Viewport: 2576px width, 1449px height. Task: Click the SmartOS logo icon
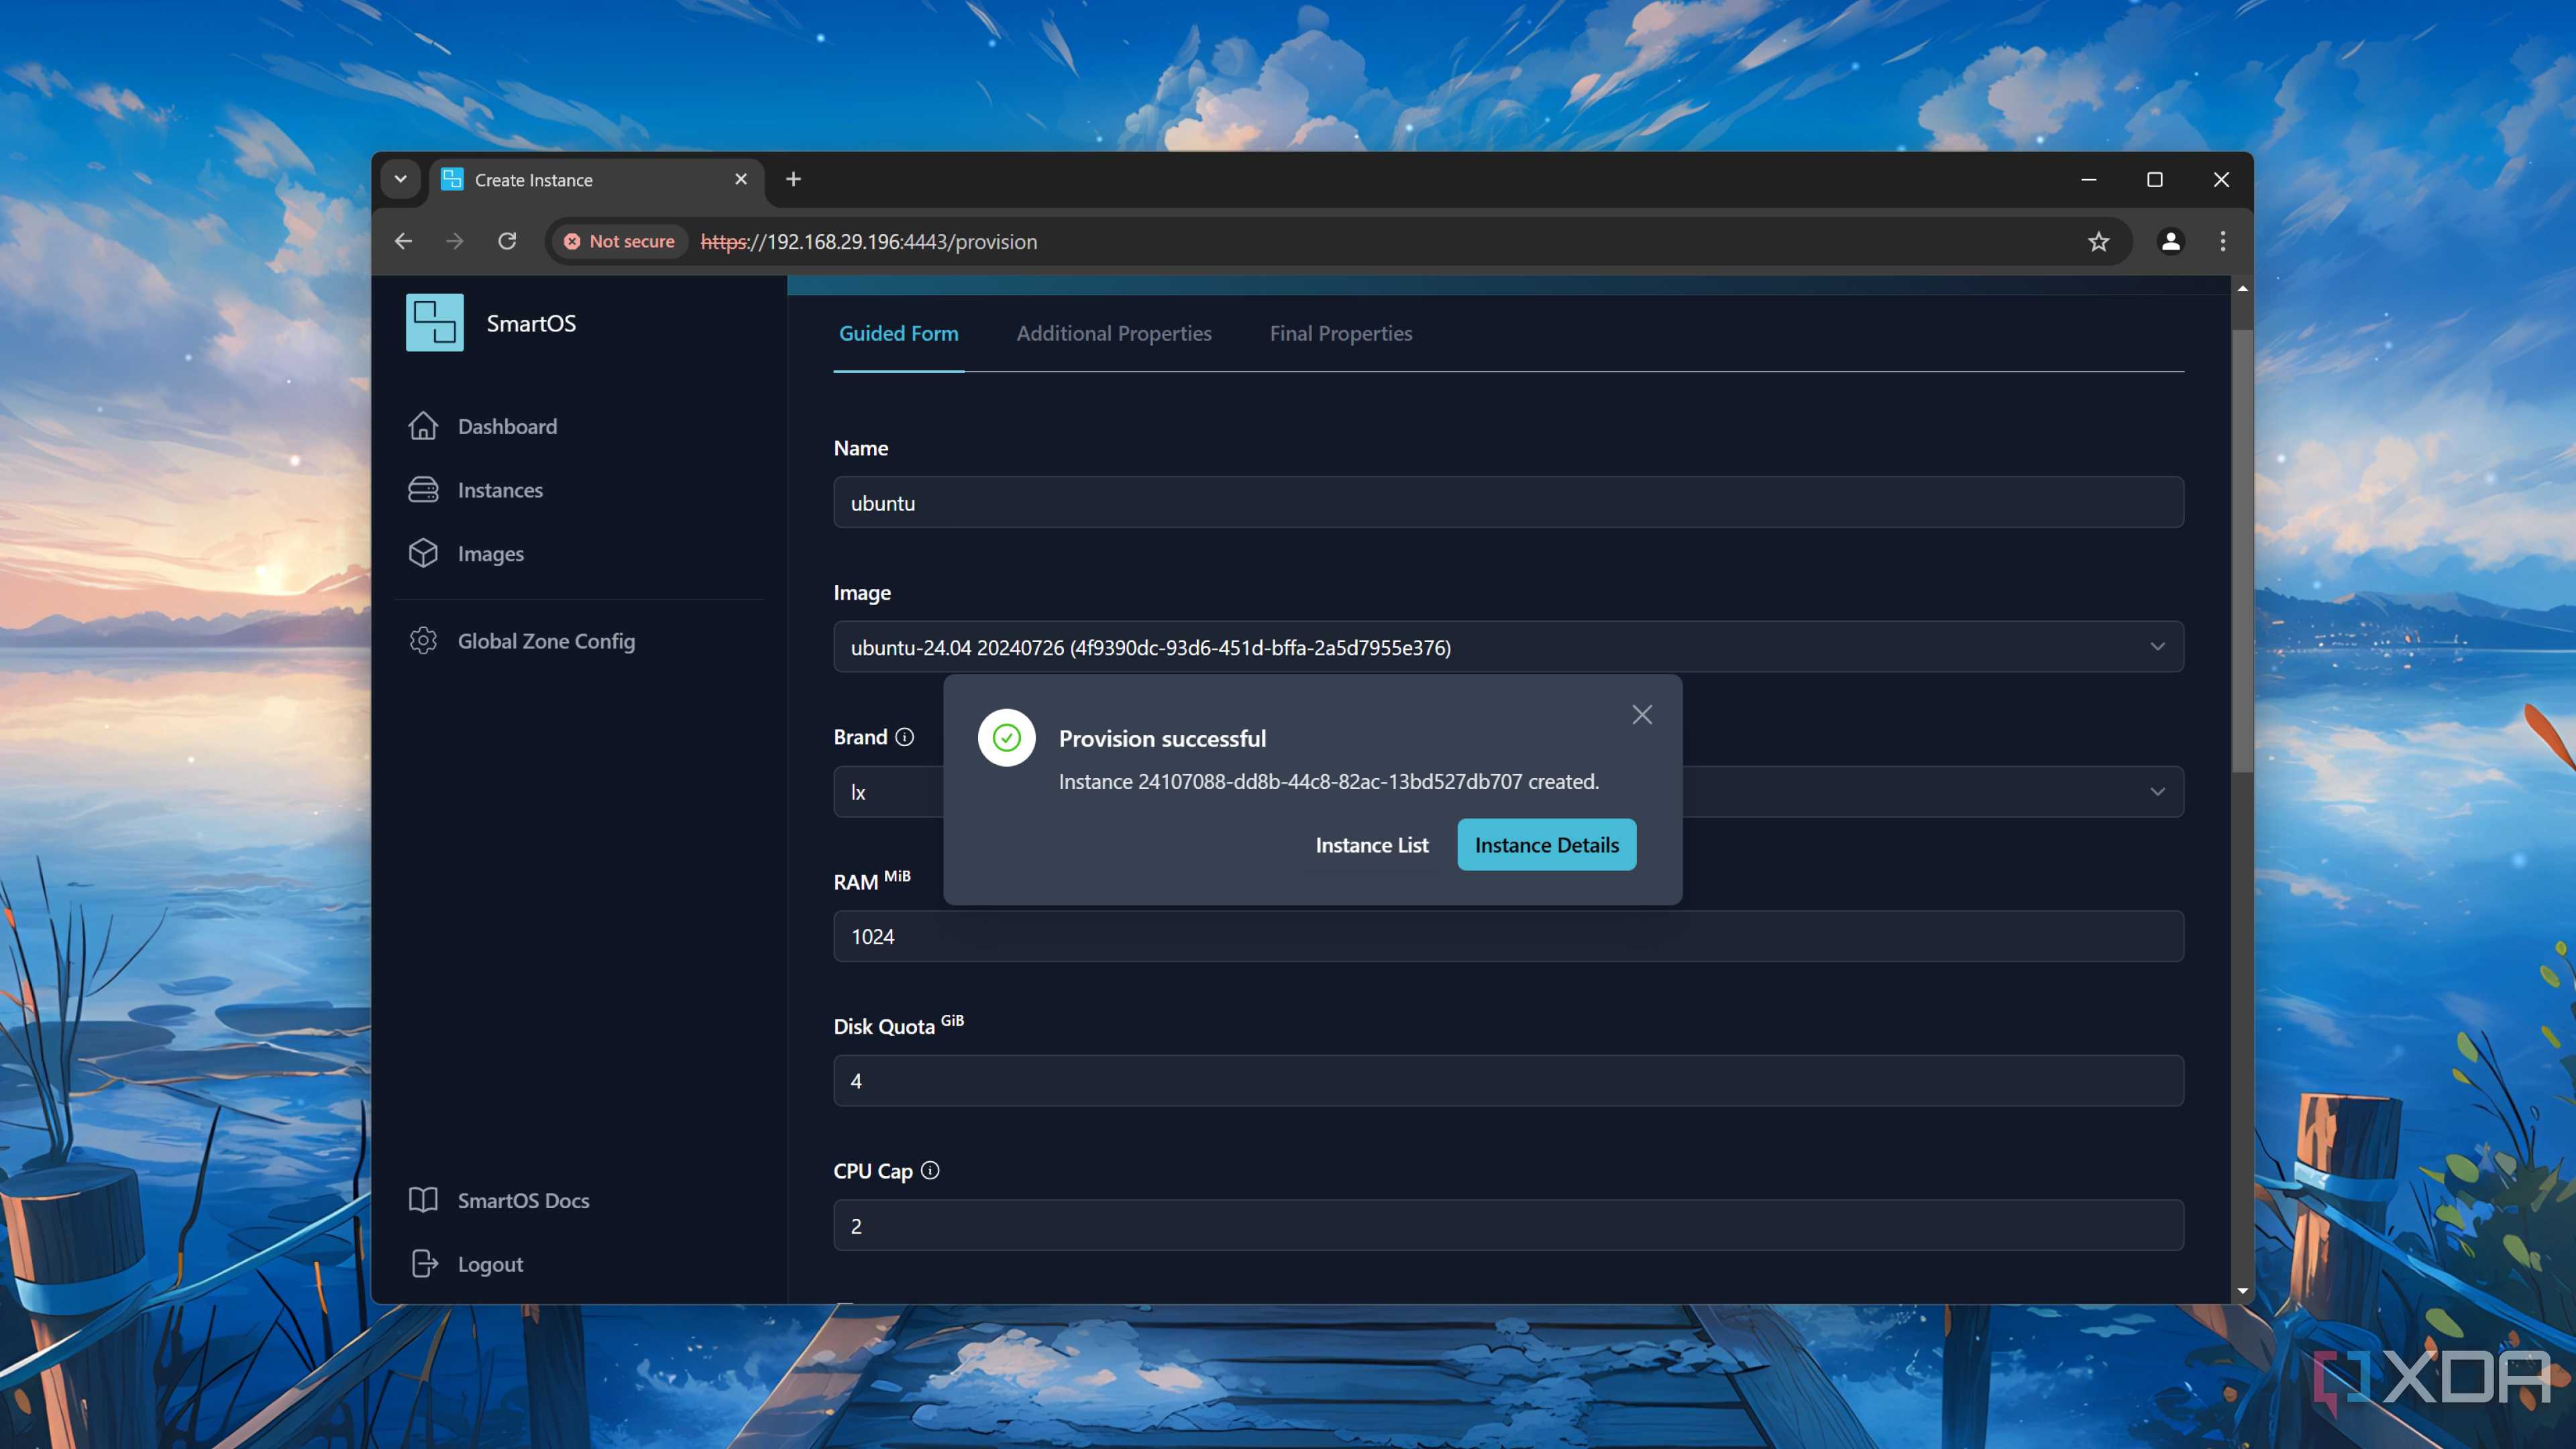(x=434, y=322)
